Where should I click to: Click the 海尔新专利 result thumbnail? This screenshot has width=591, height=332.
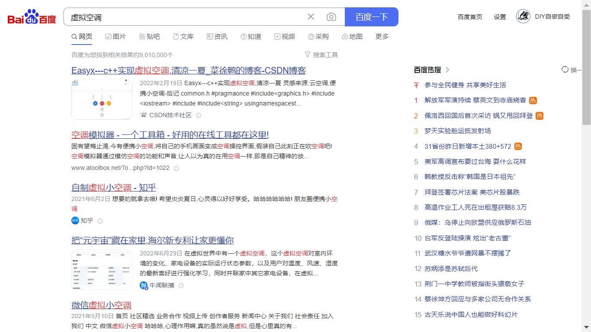click(x=102, y=270)
